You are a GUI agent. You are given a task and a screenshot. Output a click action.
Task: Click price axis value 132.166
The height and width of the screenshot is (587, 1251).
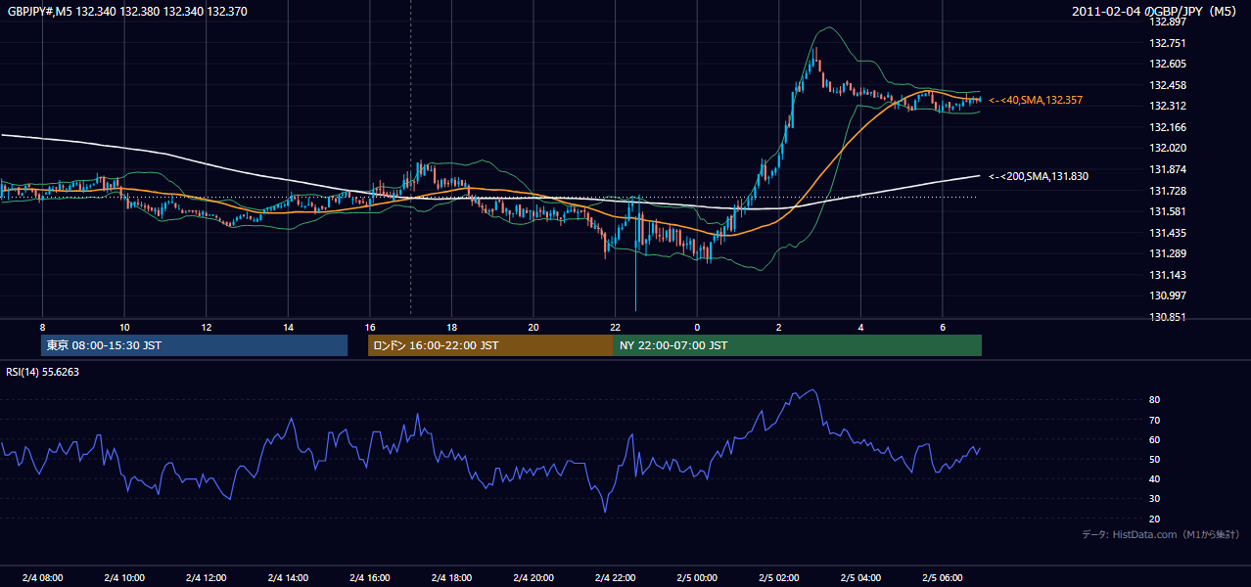tap(1168, 127)
